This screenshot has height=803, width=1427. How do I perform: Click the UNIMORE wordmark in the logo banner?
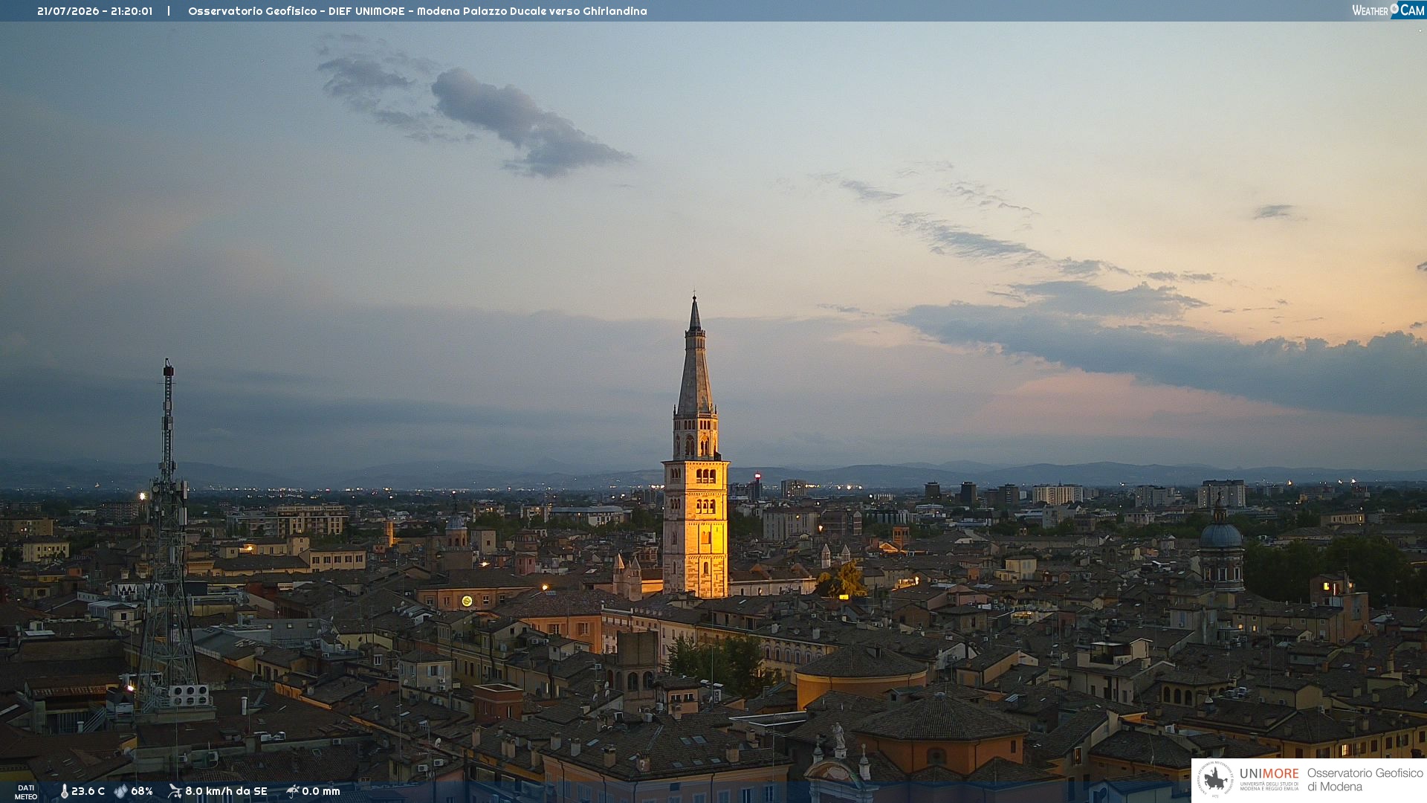[1269, 774]
